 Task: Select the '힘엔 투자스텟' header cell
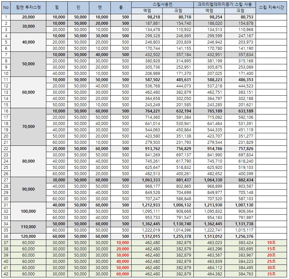point(28,7)
